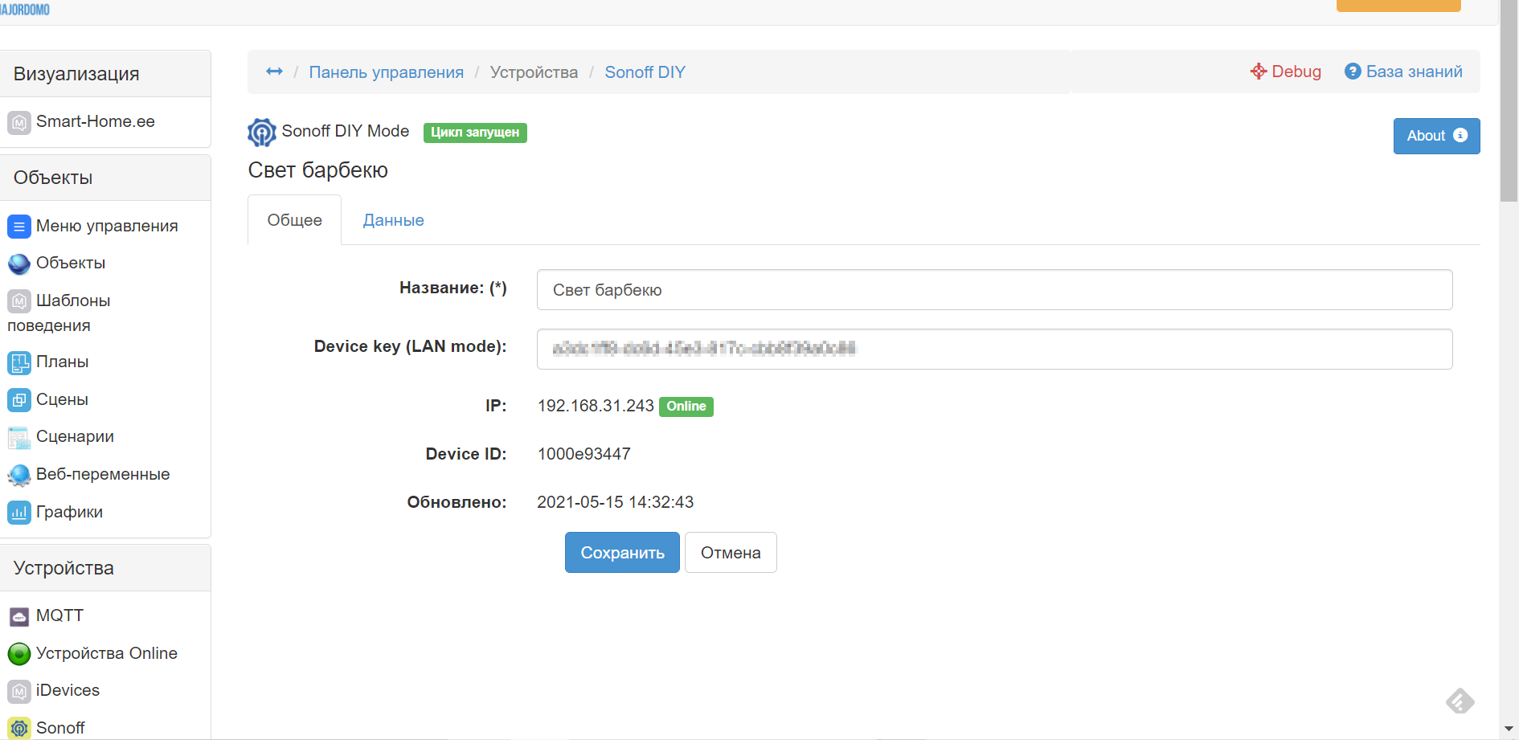1519x740 pixels.
Task: Click the Объекты globe icon
Action: (19, 264)
